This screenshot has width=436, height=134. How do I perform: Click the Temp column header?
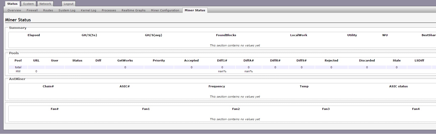(304, 86)
